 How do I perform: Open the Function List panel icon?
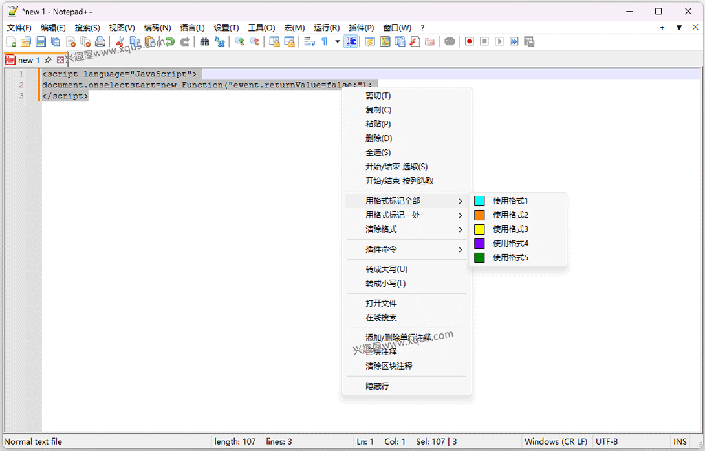coord(415,42)
